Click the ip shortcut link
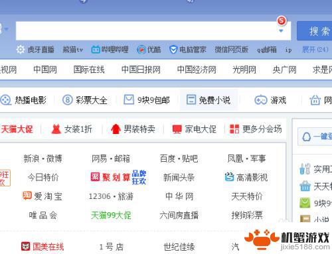332x254 pixels. 288,50
